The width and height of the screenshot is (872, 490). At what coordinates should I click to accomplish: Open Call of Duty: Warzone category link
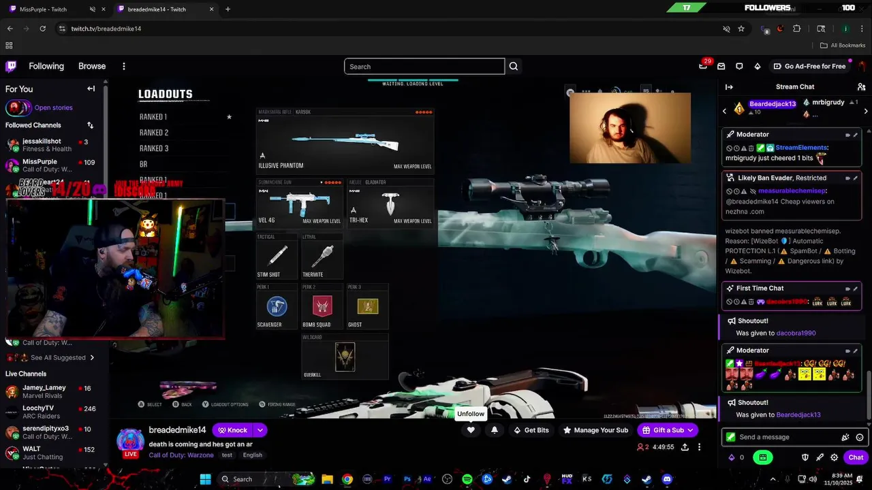181,455
